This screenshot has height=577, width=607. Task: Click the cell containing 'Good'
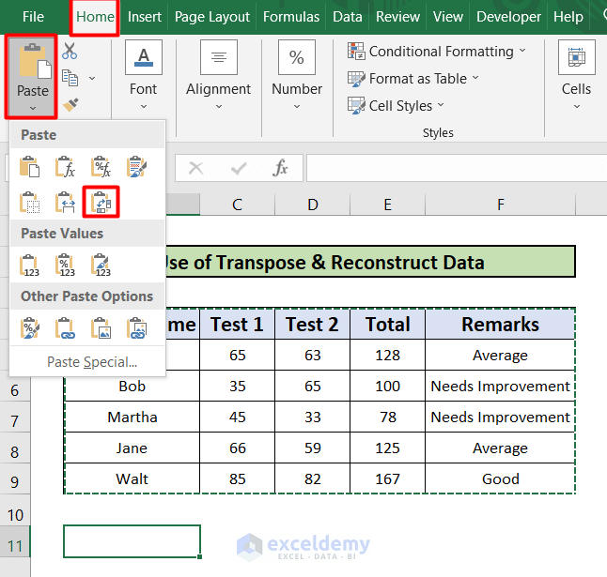tap(500, 478)
